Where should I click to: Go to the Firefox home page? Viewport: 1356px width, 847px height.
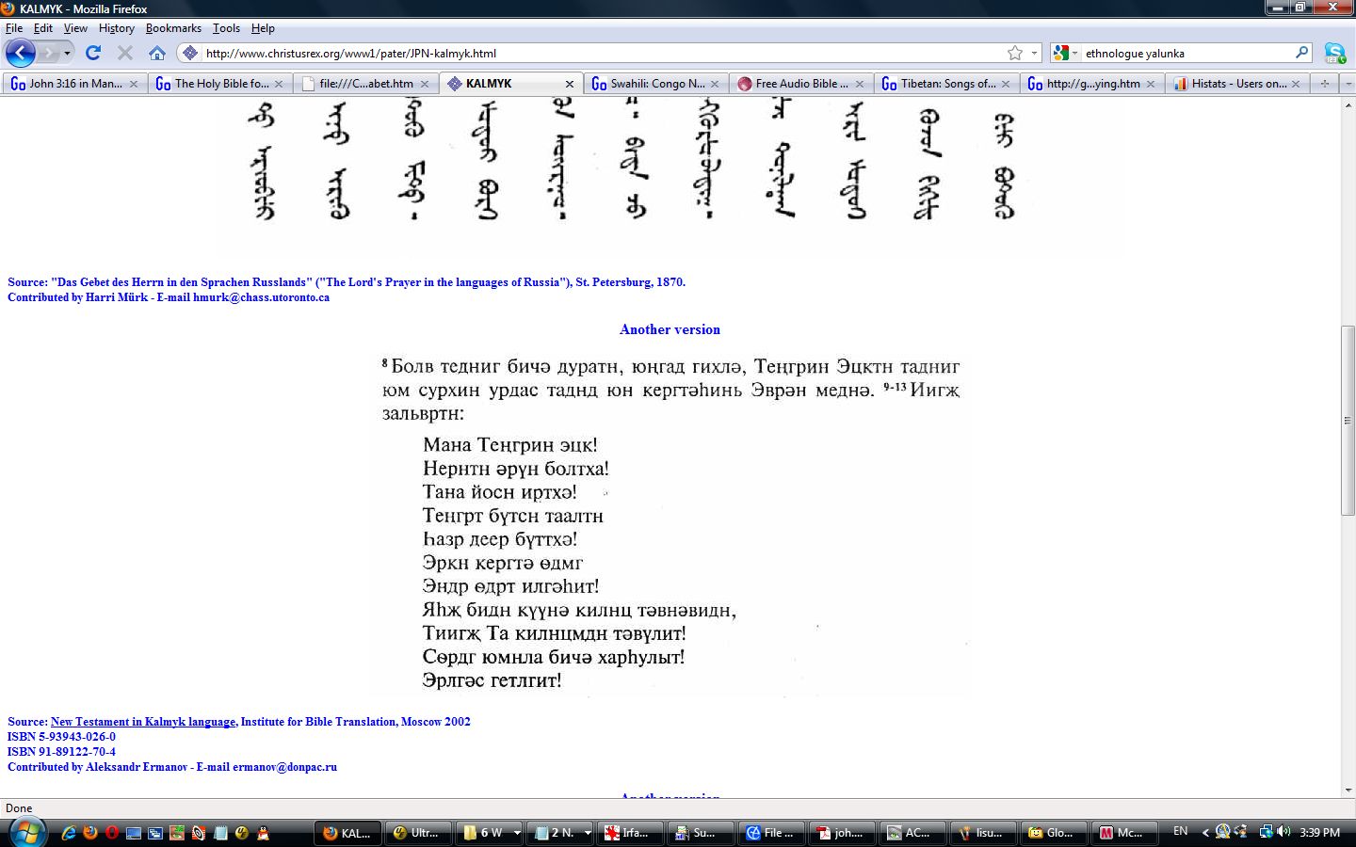156,53
